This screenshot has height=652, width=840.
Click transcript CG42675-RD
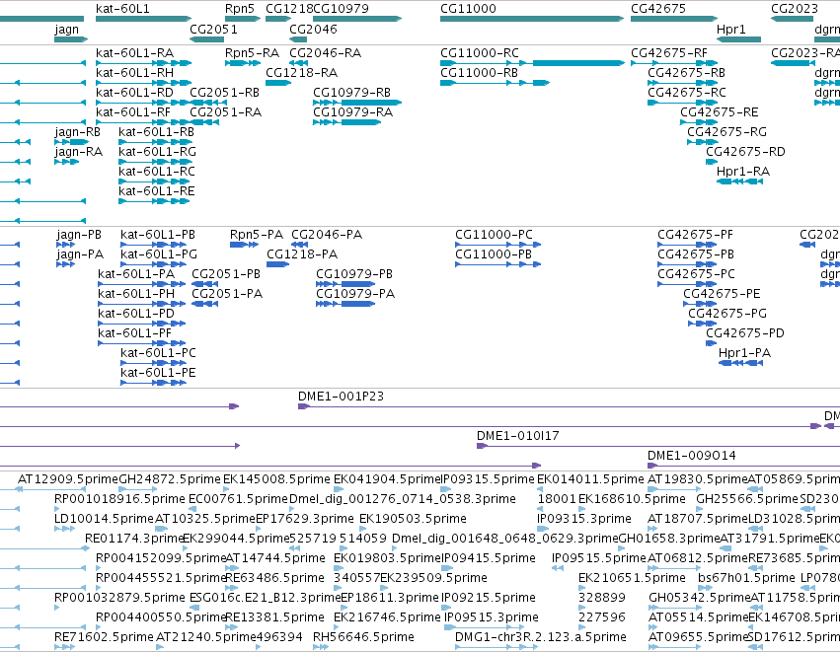pos(745,152)
